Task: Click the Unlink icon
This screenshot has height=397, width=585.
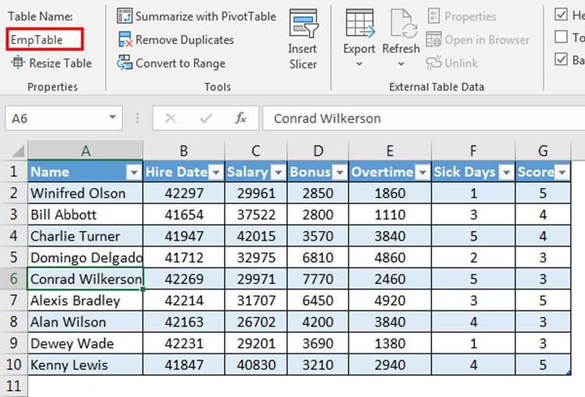Action: coord(434,62)
